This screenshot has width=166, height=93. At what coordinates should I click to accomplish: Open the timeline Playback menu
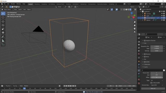coord(9,86)
